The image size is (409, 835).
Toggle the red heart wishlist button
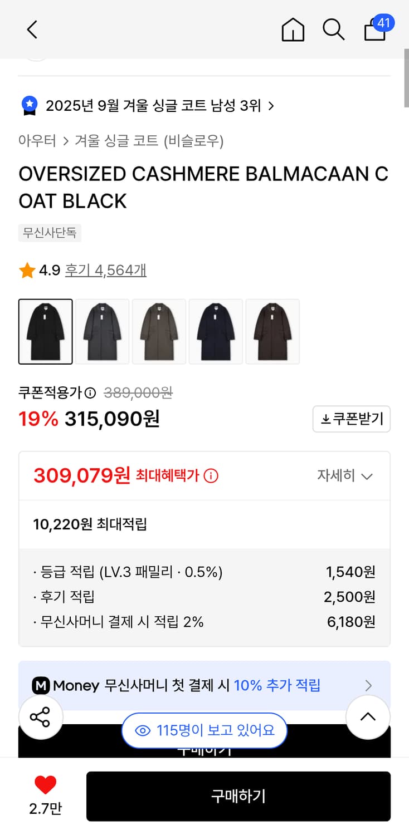click(45, 785)
